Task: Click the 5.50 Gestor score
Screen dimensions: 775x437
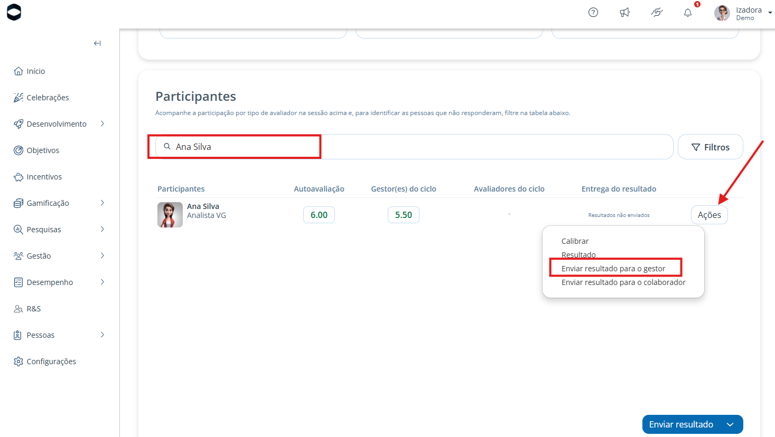Action: [404, 215]
